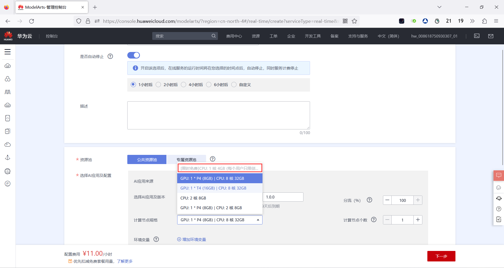This screenshot has height=268, width=504.
Task: Click the compute node count field
Action: click(403, 220)
